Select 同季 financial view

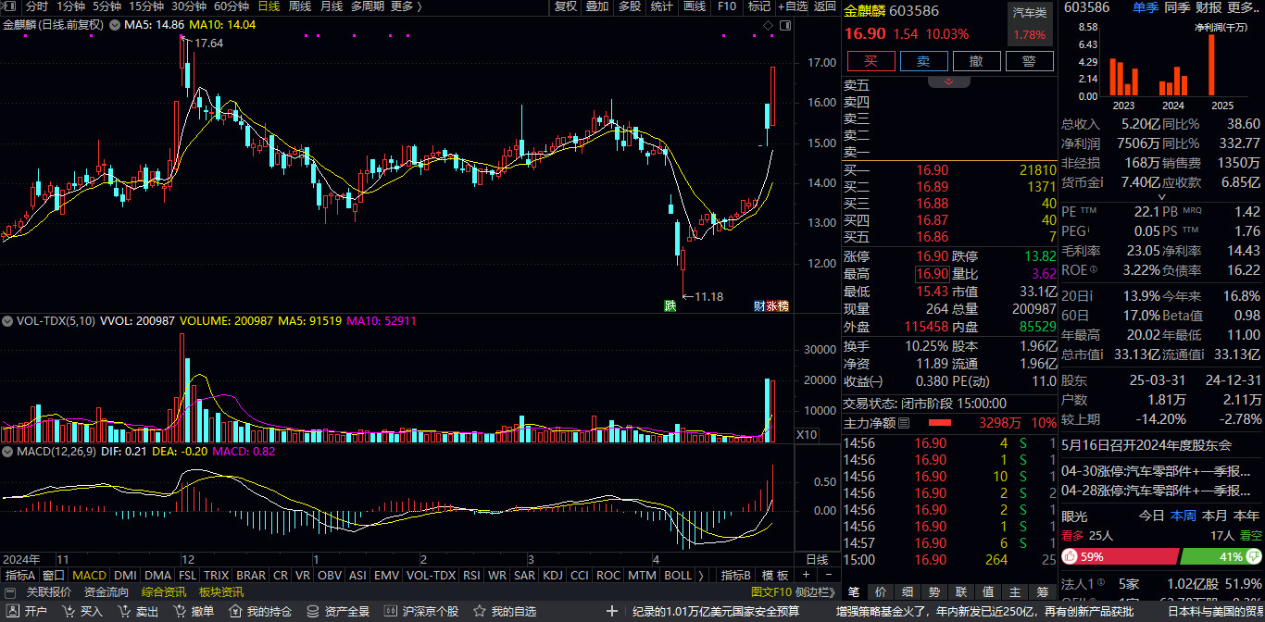point(1177,6)
